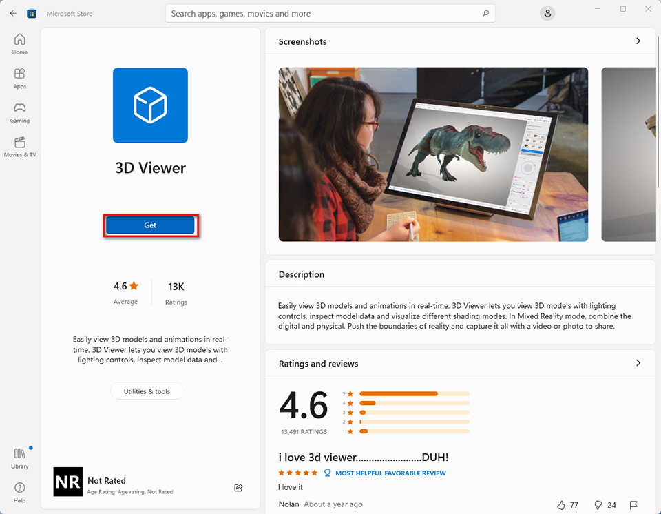Click the Screenshots section heading
661x514 pixels.
pos(302,41)
